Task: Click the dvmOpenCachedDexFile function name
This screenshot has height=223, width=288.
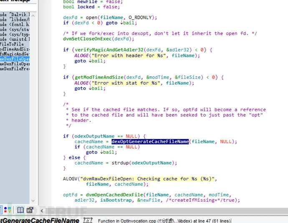Action: (x=114, y=195)
